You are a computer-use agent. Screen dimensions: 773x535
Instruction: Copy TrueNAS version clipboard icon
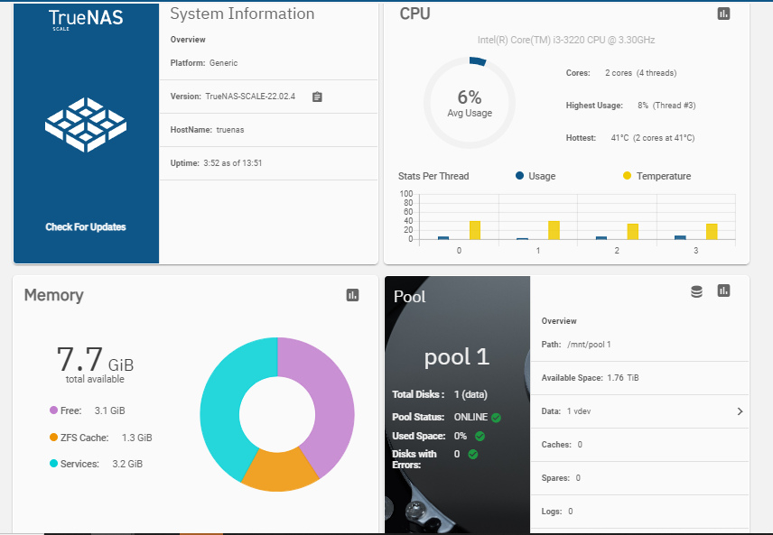(x=317, y=97)
